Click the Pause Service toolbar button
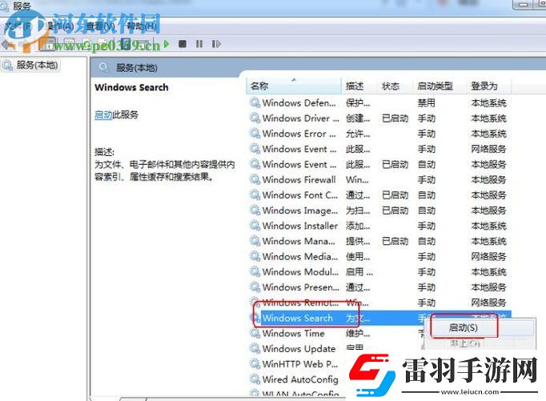 click(199, 44)
